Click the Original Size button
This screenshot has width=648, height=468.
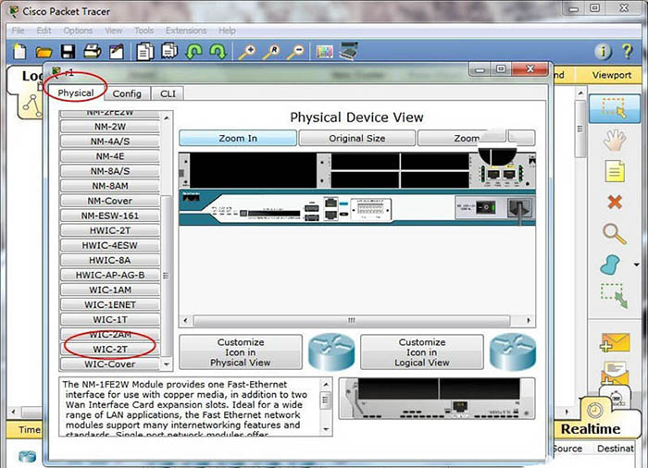tap(356, 138)
